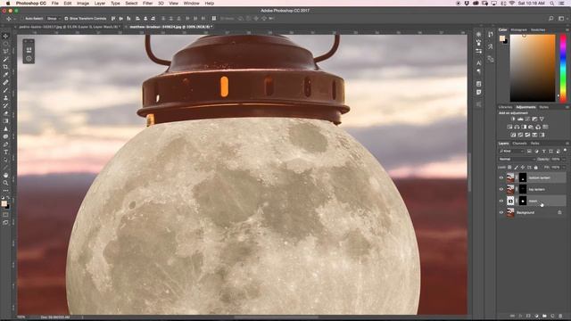Image resolution: width=571 pixels, height=321 pixels.
Task: Click the search icon in the options bar
Action: pos(551,18)
